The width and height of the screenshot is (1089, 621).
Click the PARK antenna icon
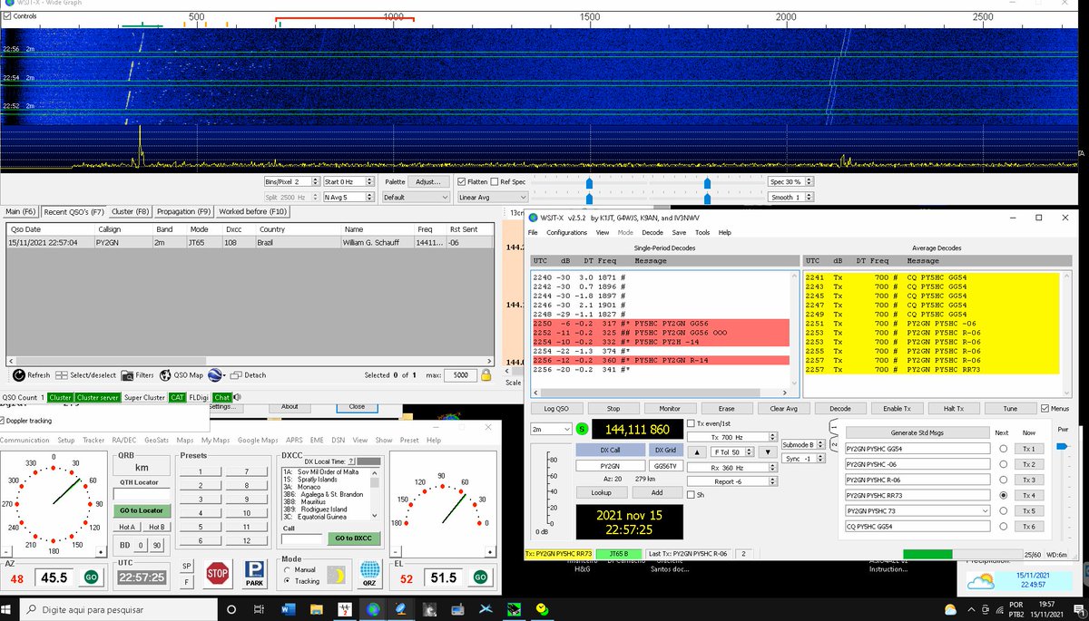(255, 573)
